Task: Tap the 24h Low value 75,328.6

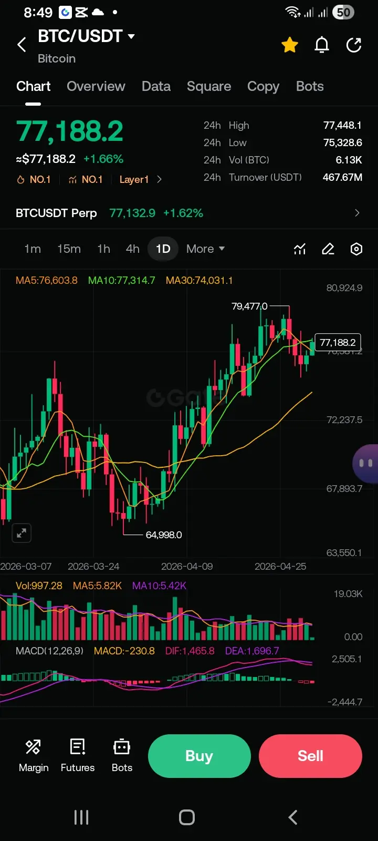Action: click(342, 142)
